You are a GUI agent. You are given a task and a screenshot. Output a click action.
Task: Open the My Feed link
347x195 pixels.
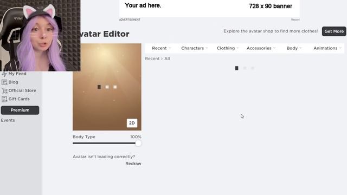tap(17, 74)
